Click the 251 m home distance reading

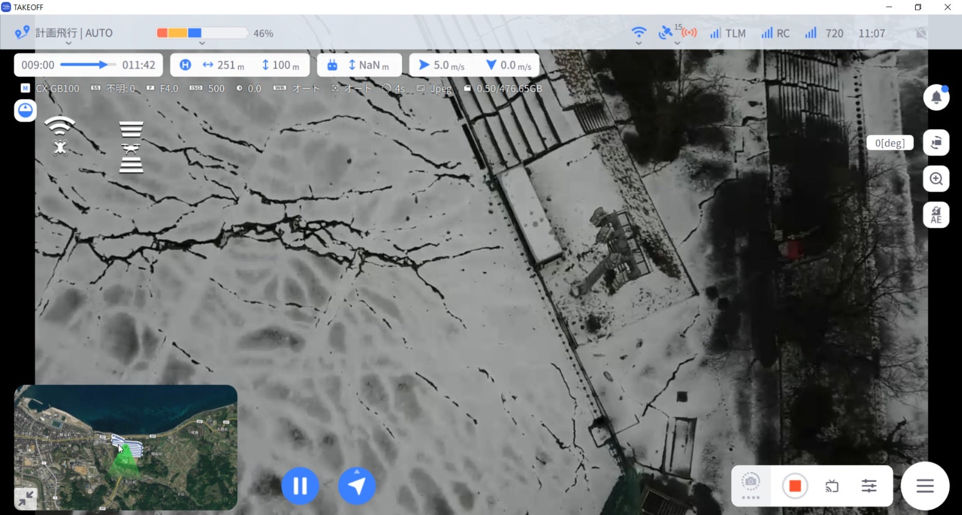click(223, 65)
